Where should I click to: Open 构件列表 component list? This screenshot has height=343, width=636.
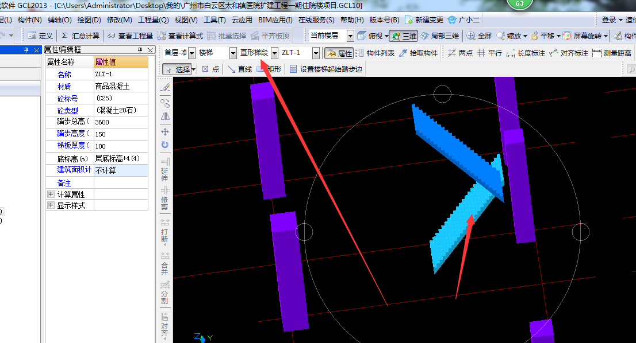click(x=375, y=53)
